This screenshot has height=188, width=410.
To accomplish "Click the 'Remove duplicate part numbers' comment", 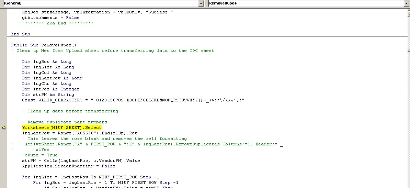I will click(x=67, y=122).
